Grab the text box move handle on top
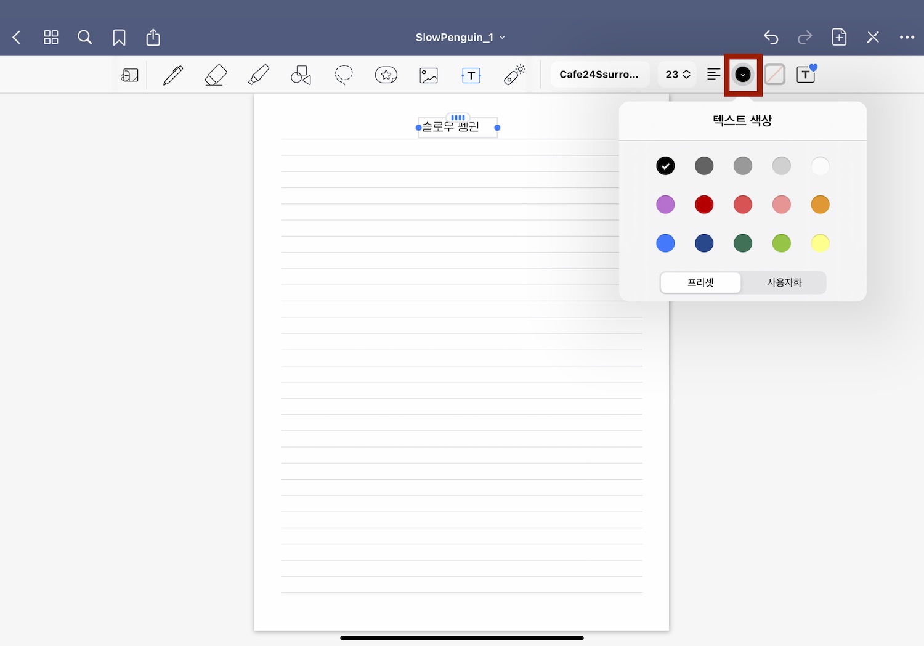924x646 pixels. (458, 117)
